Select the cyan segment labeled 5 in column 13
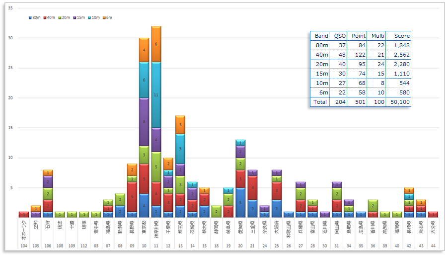The width and height of the screenshot is (447, 255). (x=180, y=149)
